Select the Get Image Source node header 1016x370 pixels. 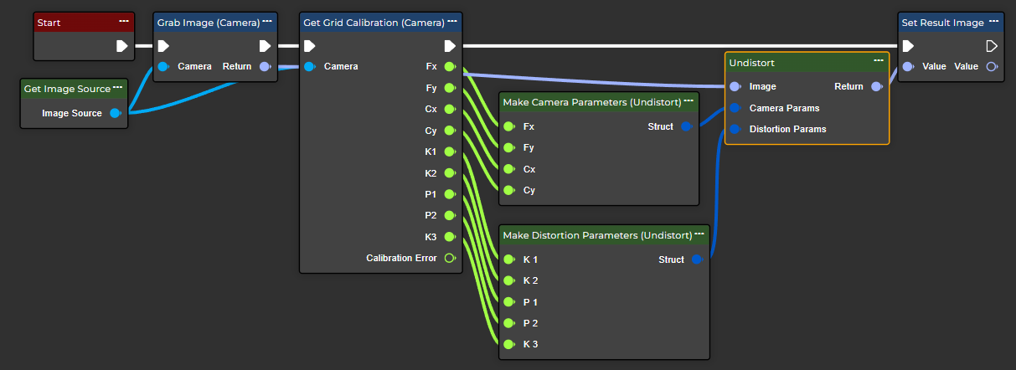pos(67,89)
